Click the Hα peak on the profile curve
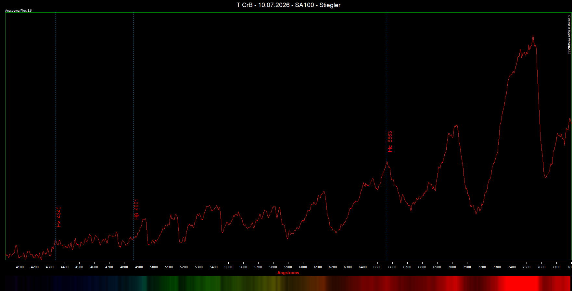The height and width of the screenshot is (291, 572). pyautogui.click(x=387, y=162)
